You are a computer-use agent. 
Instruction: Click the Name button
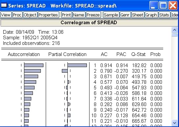pyautogui.click(x=79, y=15)
